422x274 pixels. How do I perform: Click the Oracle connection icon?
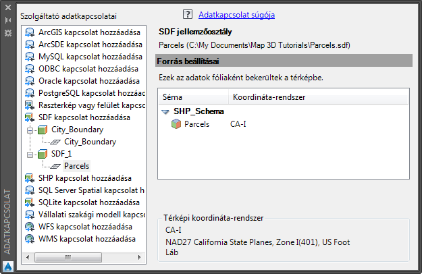click(x=30, y=81)
